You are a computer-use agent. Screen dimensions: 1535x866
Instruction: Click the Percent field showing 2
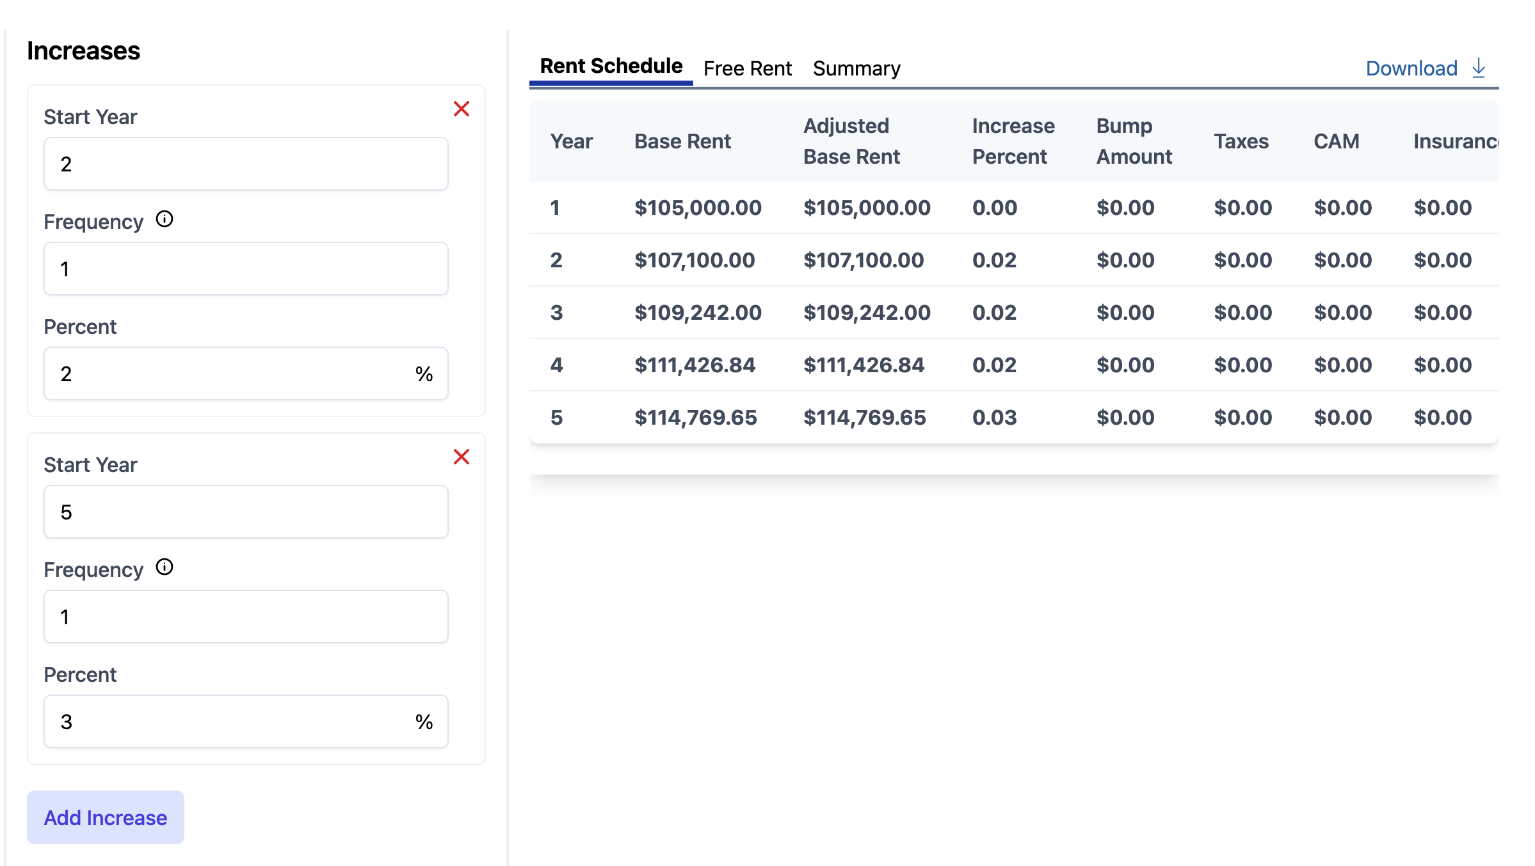point(246,374)
